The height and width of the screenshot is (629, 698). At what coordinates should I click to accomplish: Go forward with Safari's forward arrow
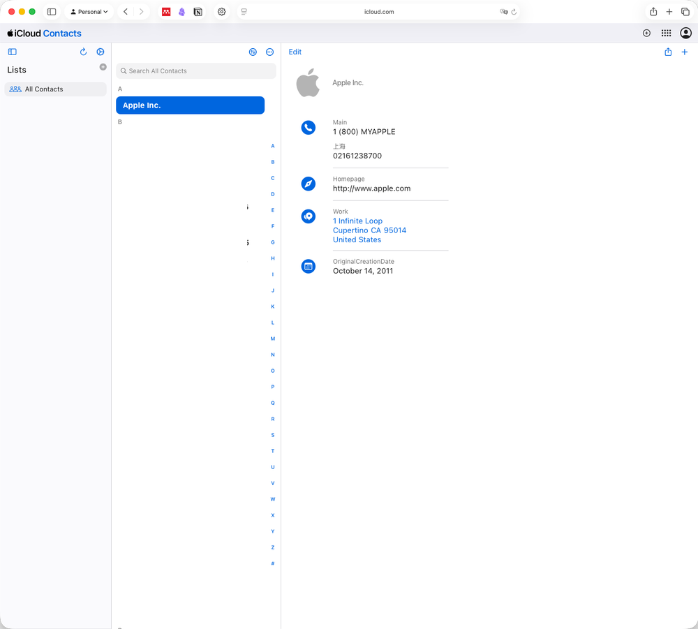pyautogui.click(x=141, y=12)
